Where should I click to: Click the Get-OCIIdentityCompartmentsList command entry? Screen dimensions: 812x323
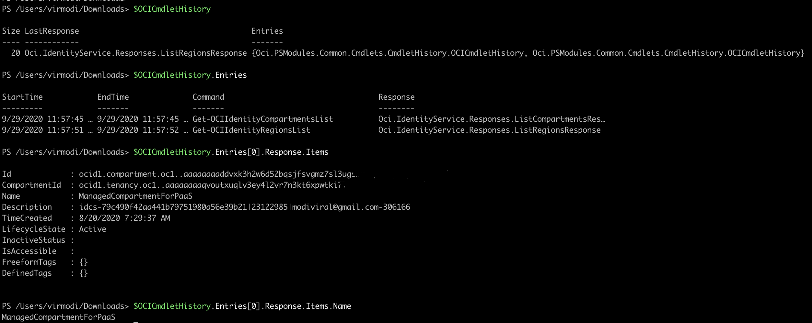pyautogui.click(x=262, y=119)
